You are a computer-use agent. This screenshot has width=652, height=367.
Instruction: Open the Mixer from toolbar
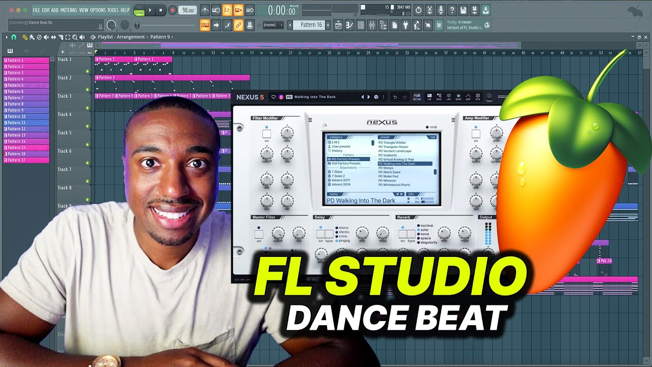pyautogui.click(x=372, y=25)
